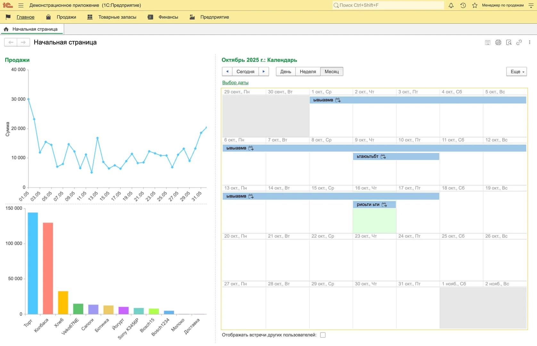Open the Товарные запасы section
Viewport: 537px width, 346px height.
pos(117,17)
